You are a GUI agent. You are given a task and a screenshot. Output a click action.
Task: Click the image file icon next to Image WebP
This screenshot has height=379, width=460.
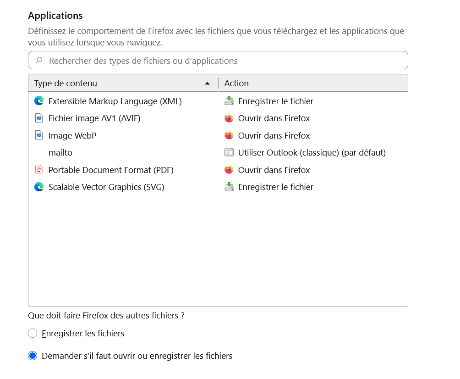[x=39, y=135]
